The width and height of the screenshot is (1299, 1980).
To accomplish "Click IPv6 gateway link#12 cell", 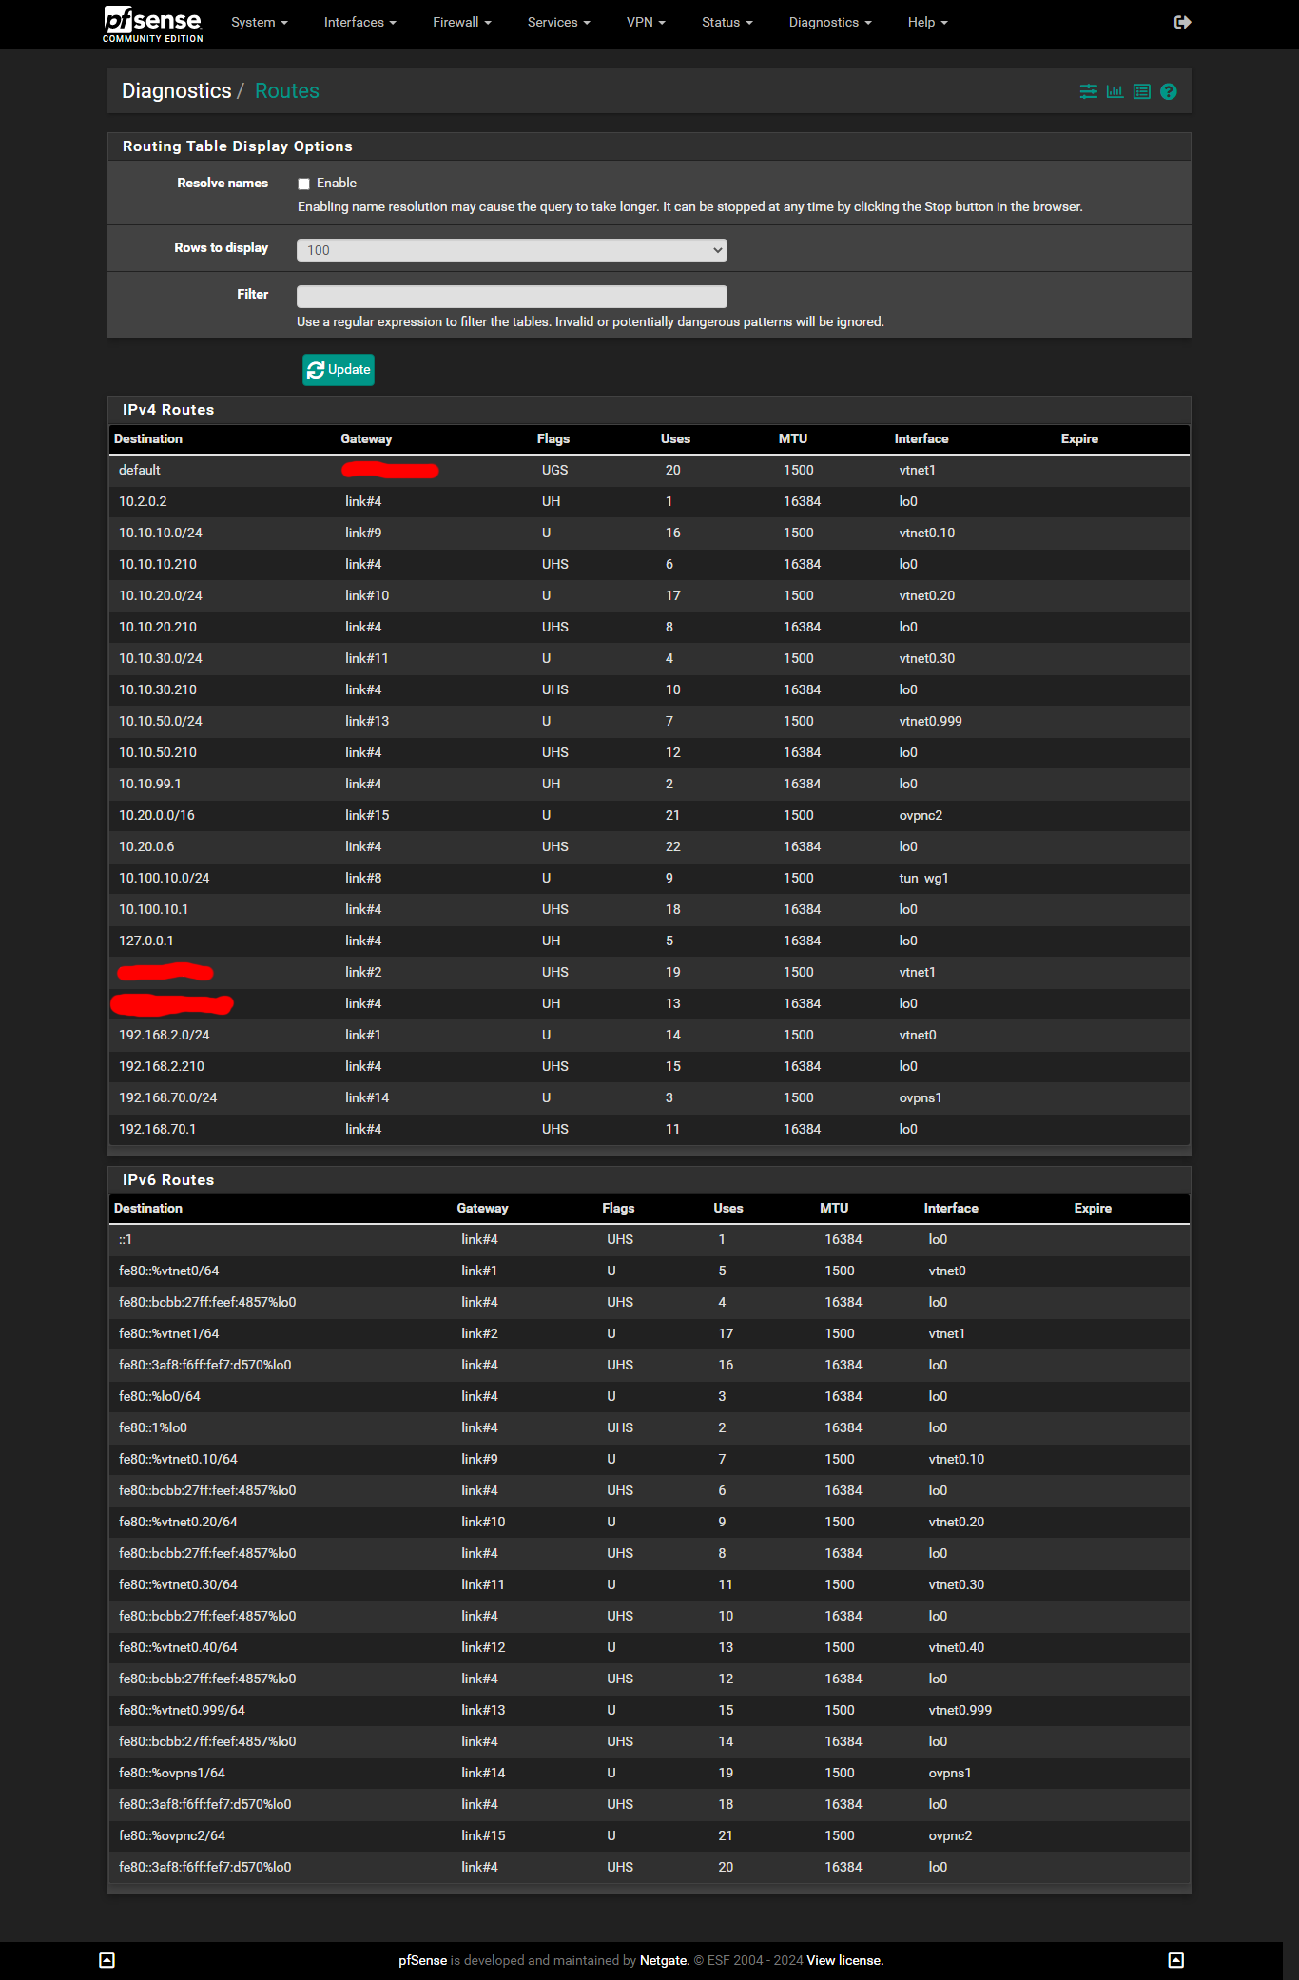I will (483, 1647).
